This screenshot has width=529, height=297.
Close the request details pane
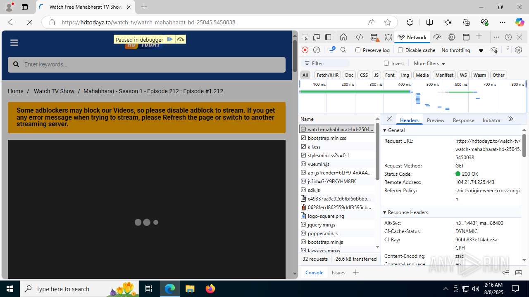(x=389, y=119)
